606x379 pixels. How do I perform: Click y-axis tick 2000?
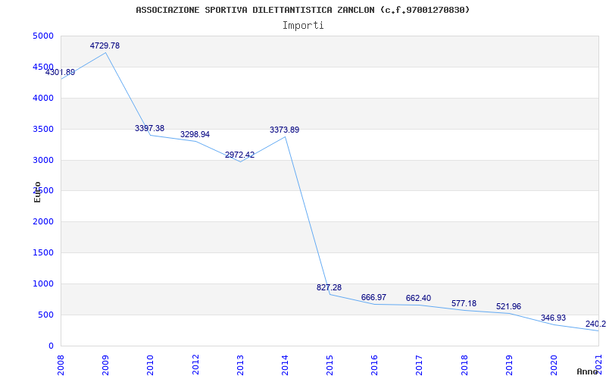(43, 221)
